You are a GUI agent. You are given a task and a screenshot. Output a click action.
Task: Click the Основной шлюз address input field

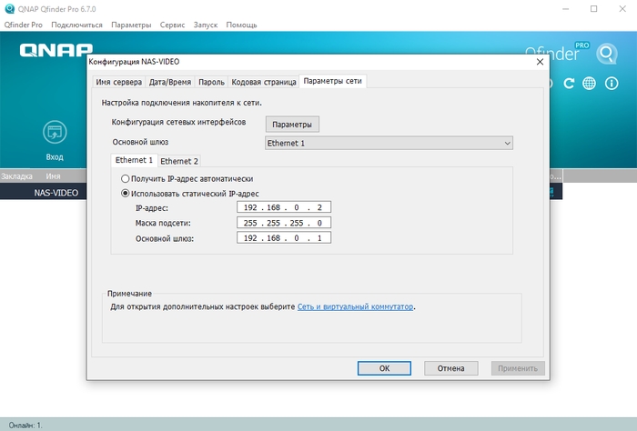click(284, 238)
